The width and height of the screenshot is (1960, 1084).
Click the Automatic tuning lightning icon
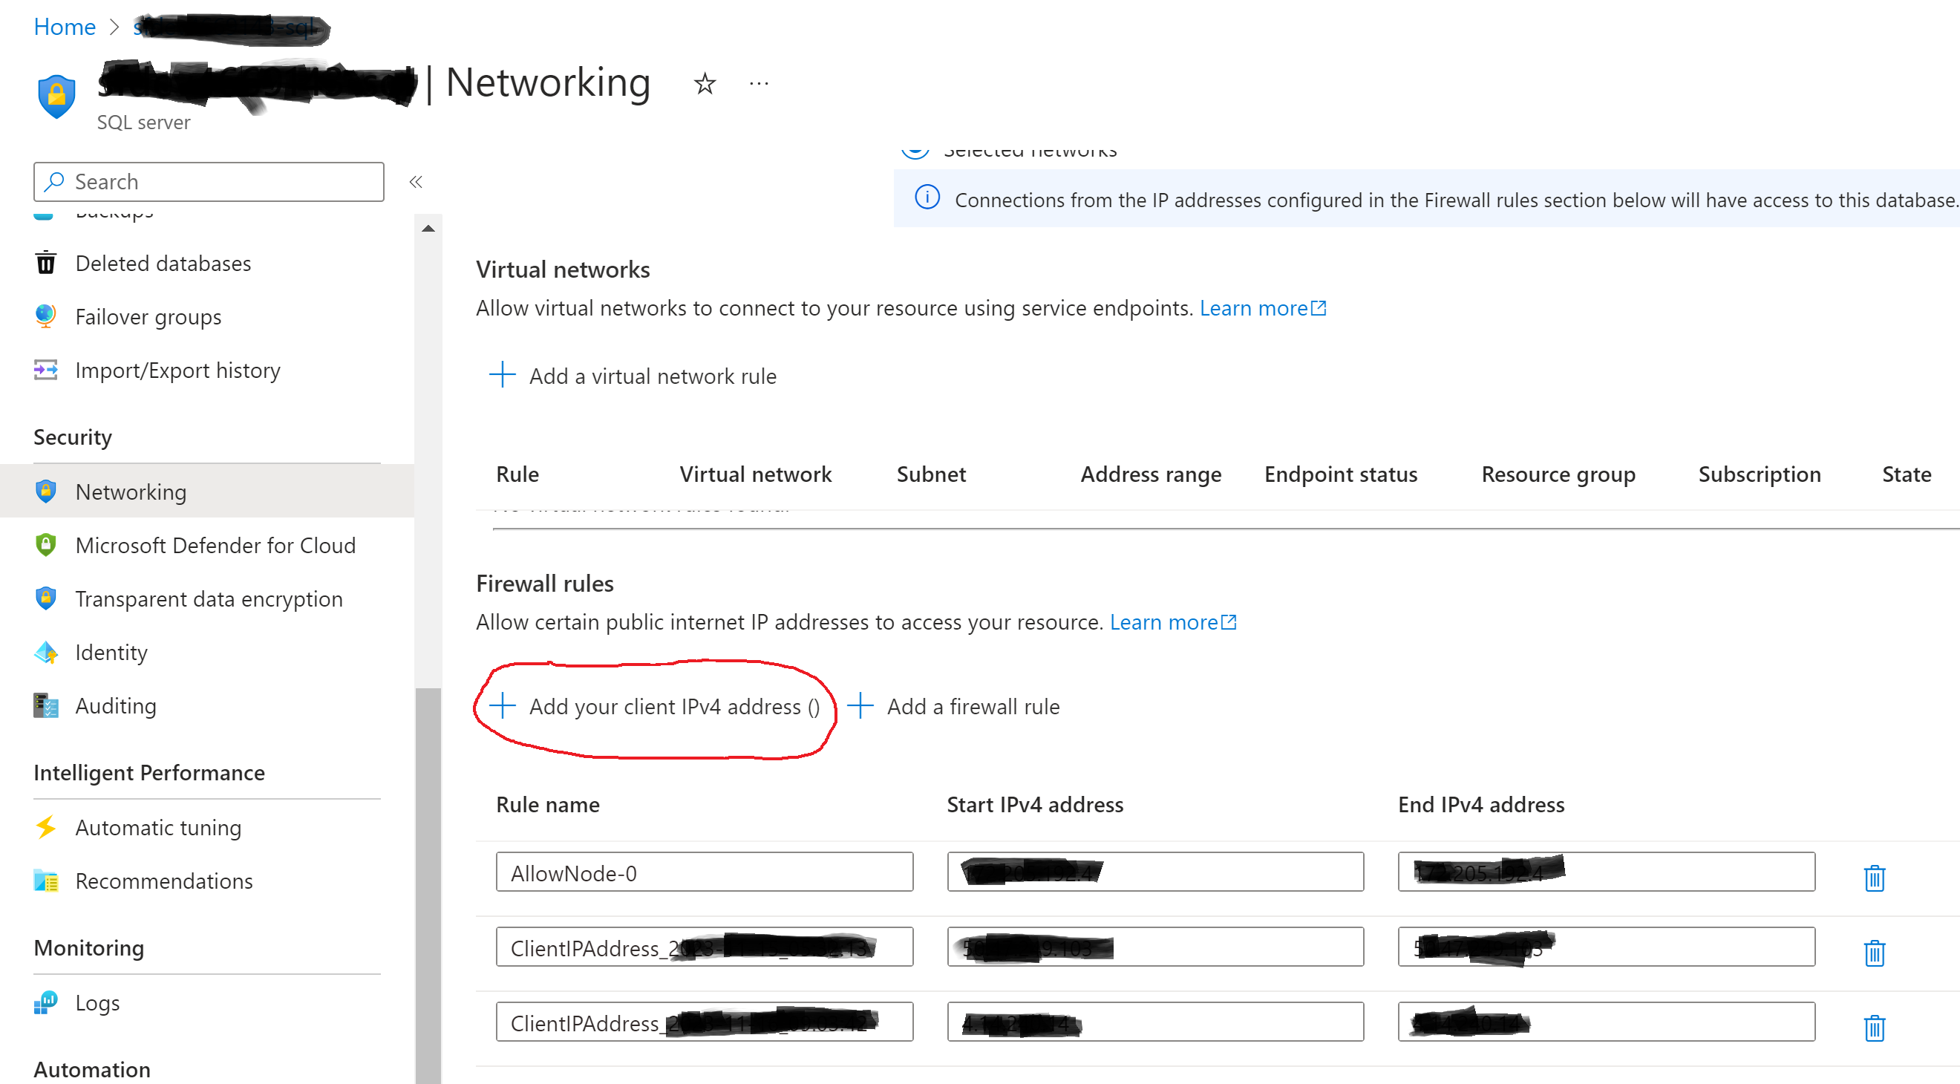tap(45, 827)
